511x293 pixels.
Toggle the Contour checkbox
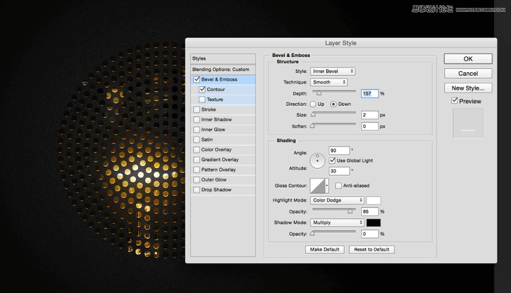tap(202, 90)
